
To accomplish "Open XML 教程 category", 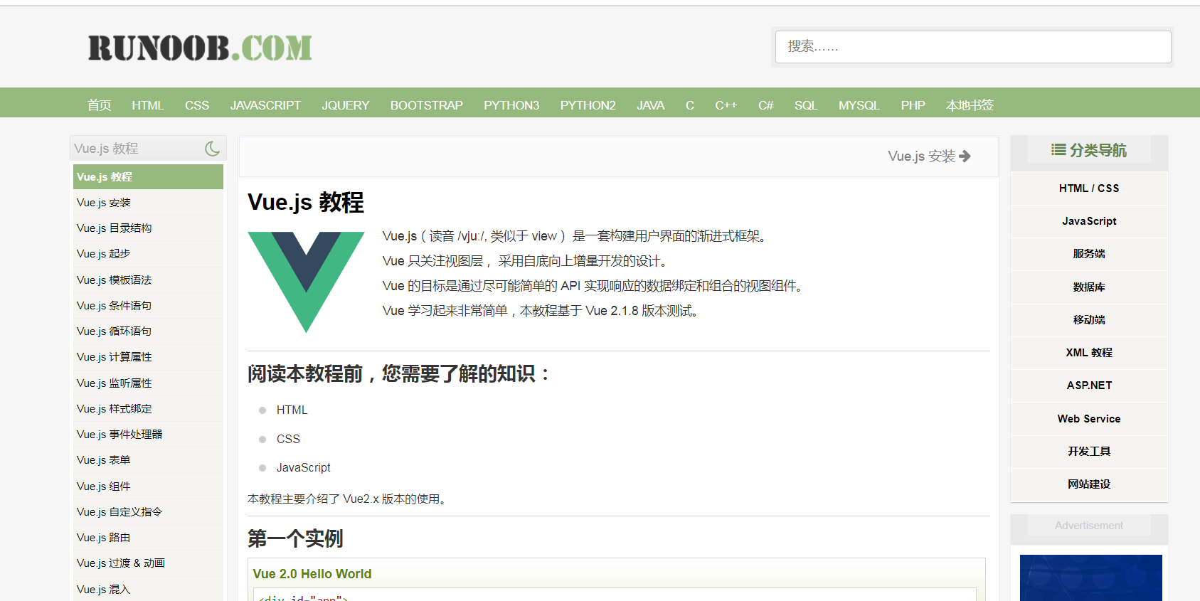I will (x=1089, y=353).
